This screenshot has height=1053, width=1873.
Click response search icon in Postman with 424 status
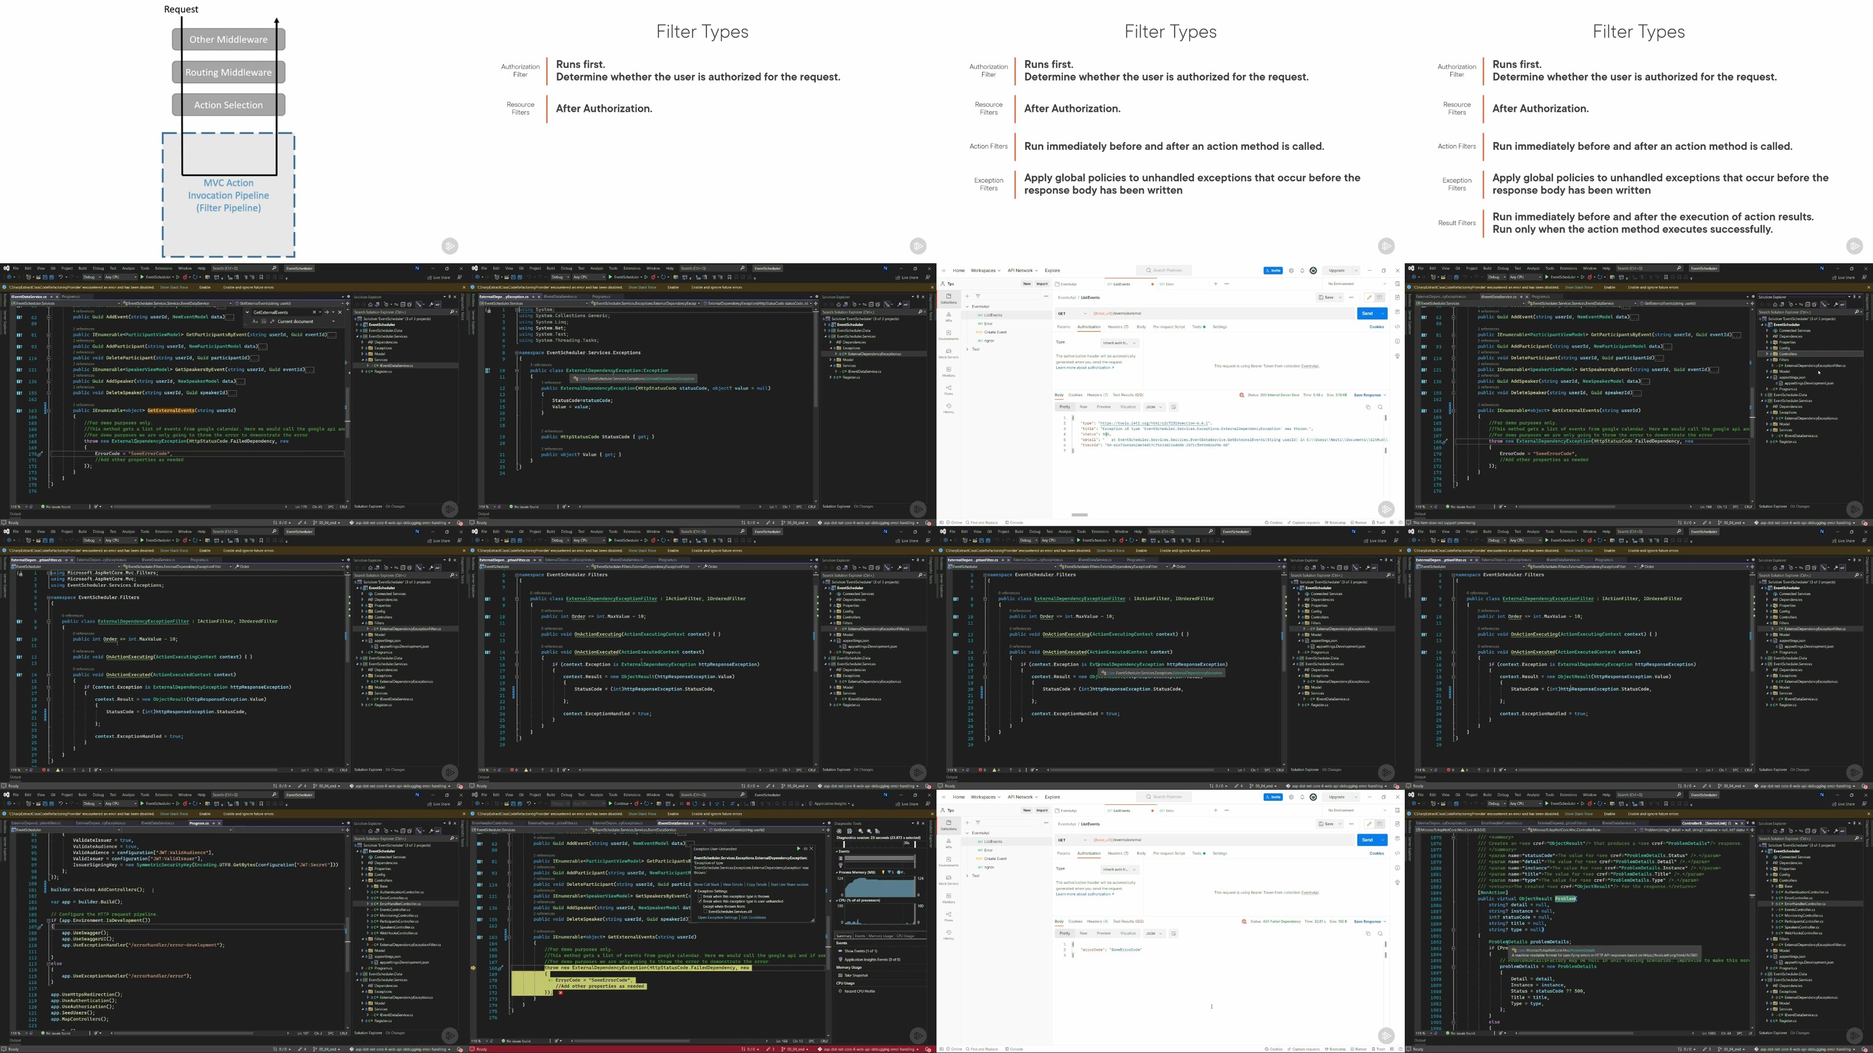click(x=1380, y=934)
